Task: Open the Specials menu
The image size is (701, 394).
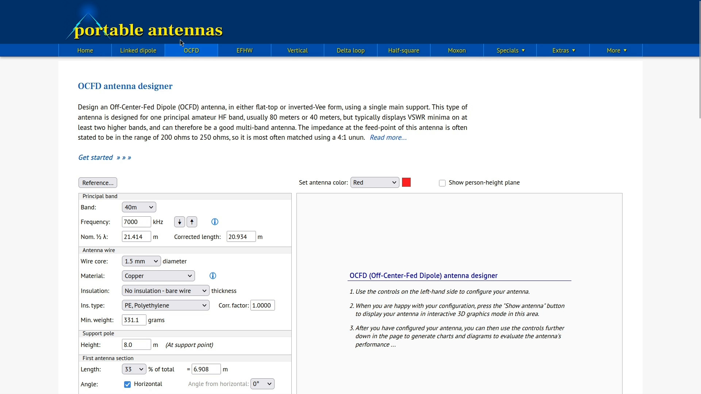Action: [x=510, y=50]
